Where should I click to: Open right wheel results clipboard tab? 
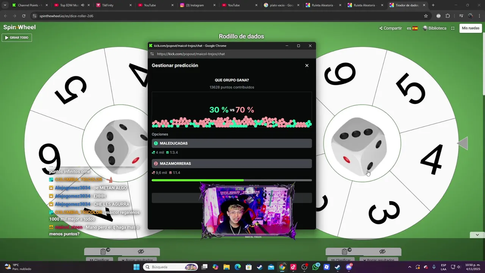tap(344, 251)
